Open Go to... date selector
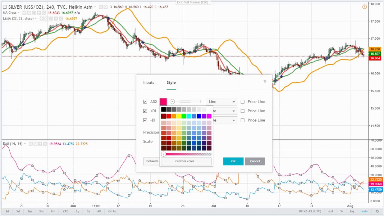Image resolution: width=384 pixels, height=216 pixels. tap(114, 211)
